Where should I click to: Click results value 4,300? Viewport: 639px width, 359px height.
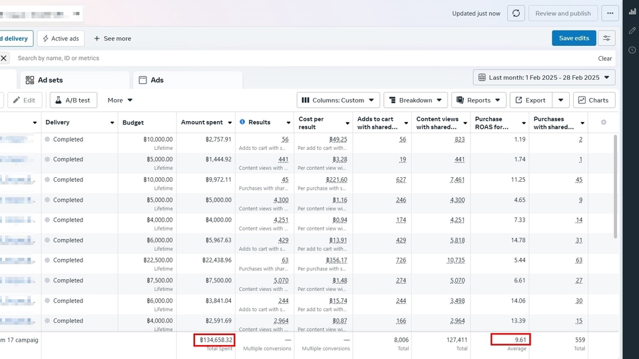[281, 200]
